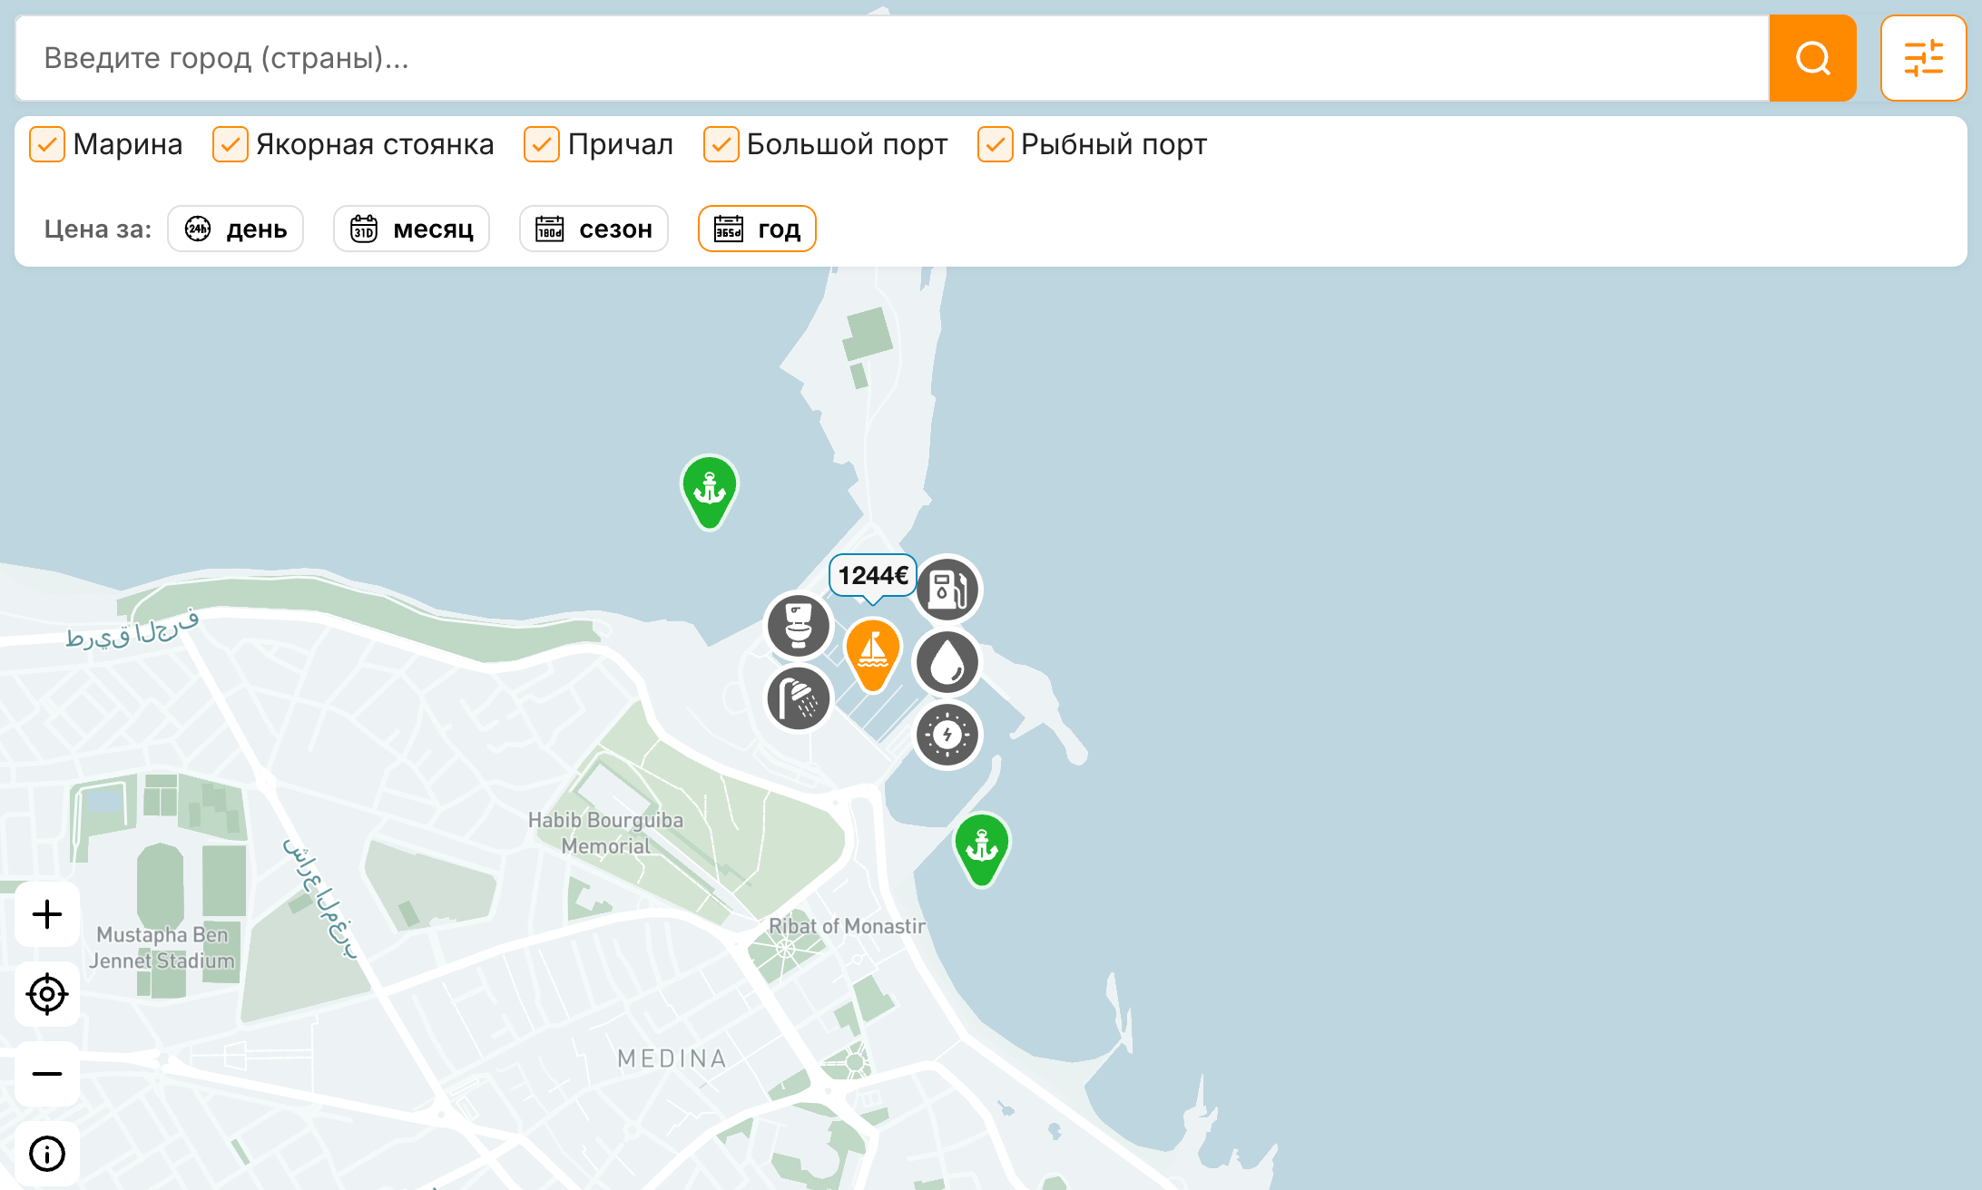Switch price period to месяц
Screen dimensions: 1982x1190
(x=411, y=229)
